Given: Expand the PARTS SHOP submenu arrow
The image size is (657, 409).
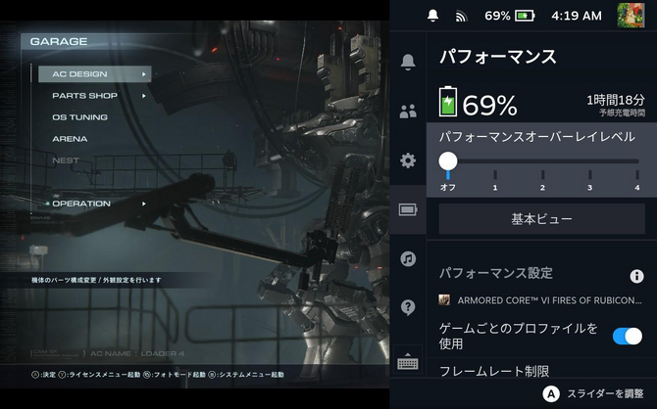Looking at the screenshot, I should click(144, 96).
